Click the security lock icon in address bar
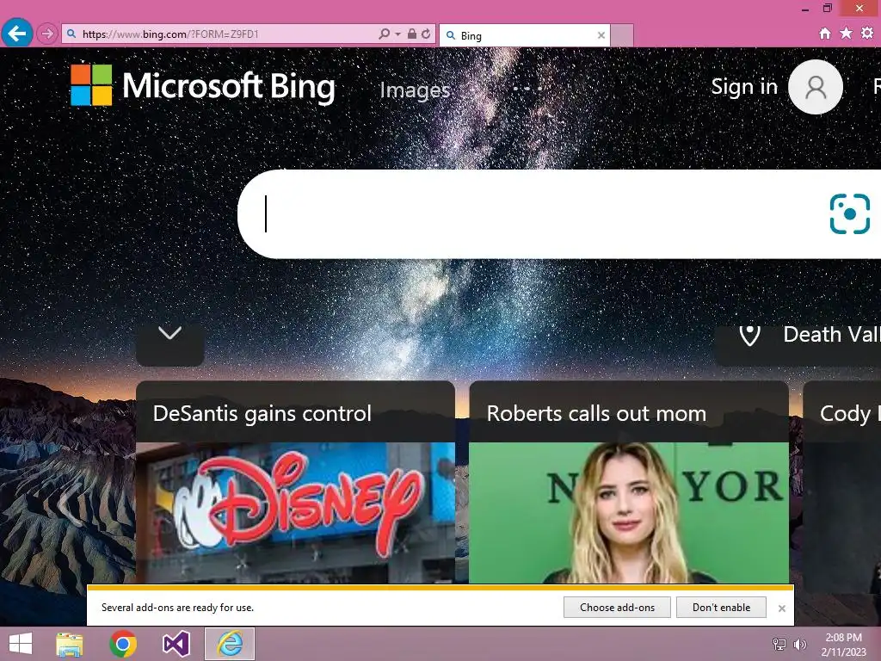 (x=412, y=34)
